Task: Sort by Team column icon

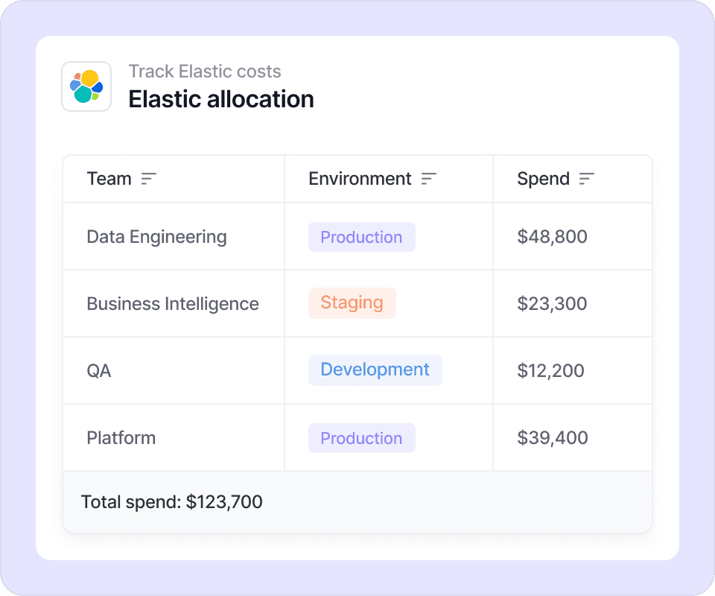Action: [149, 179]
